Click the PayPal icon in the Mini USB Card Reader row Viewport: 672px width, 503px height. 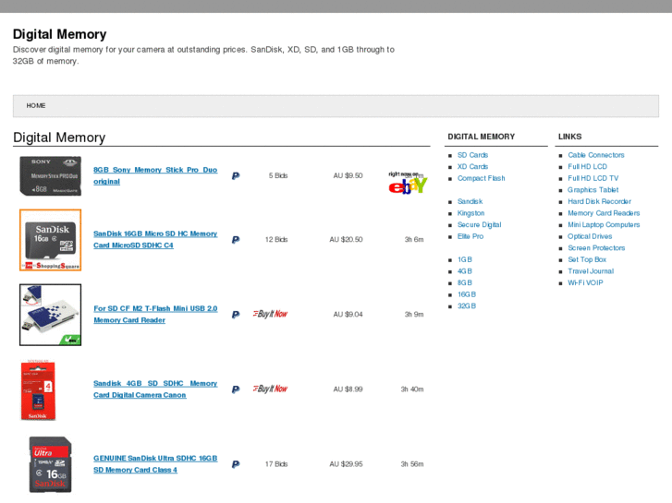click(236, 315)
